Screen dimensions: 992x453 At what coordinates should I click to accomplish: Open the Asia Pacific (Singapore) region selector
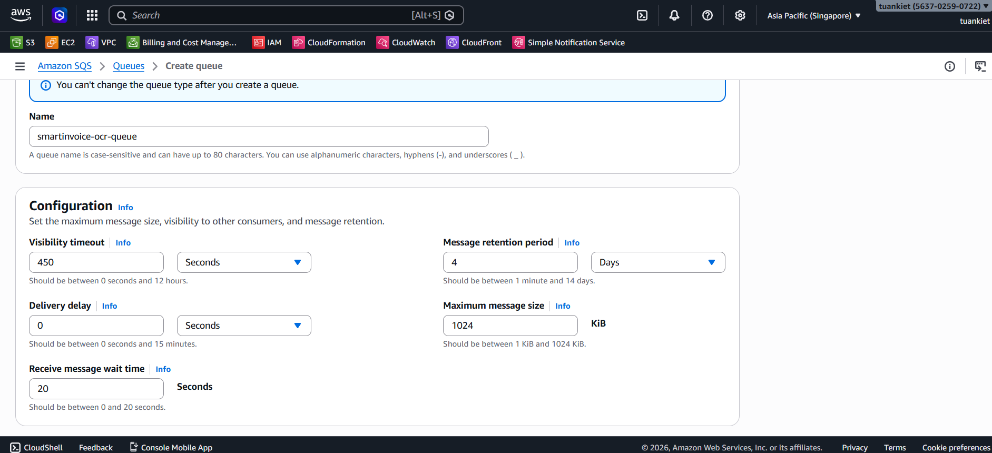click(x=813, y=16)
